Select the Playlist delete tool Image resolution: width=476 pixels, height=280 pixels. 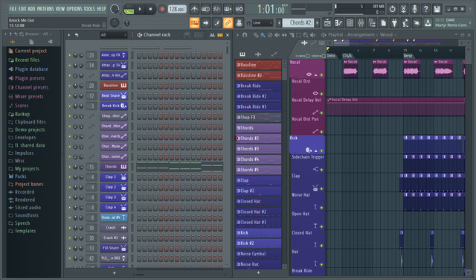coord(270,35)
